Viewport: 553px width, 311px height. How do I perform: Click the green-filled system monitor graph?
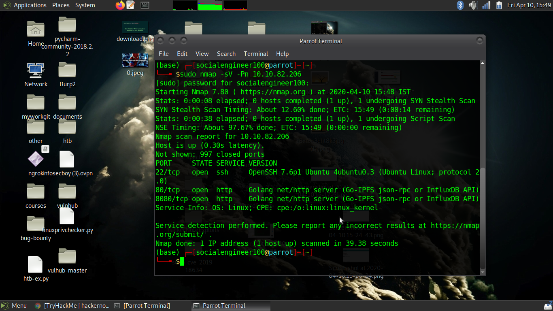click(x=210, y=5)
